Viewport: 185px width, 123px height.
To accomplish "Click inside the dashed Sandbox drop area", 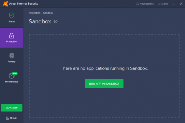I will click(104, 101).
